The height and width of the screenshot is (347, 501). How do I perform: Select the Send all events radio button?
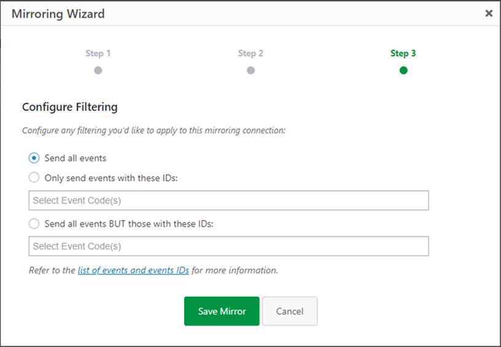tap(34, 158)
